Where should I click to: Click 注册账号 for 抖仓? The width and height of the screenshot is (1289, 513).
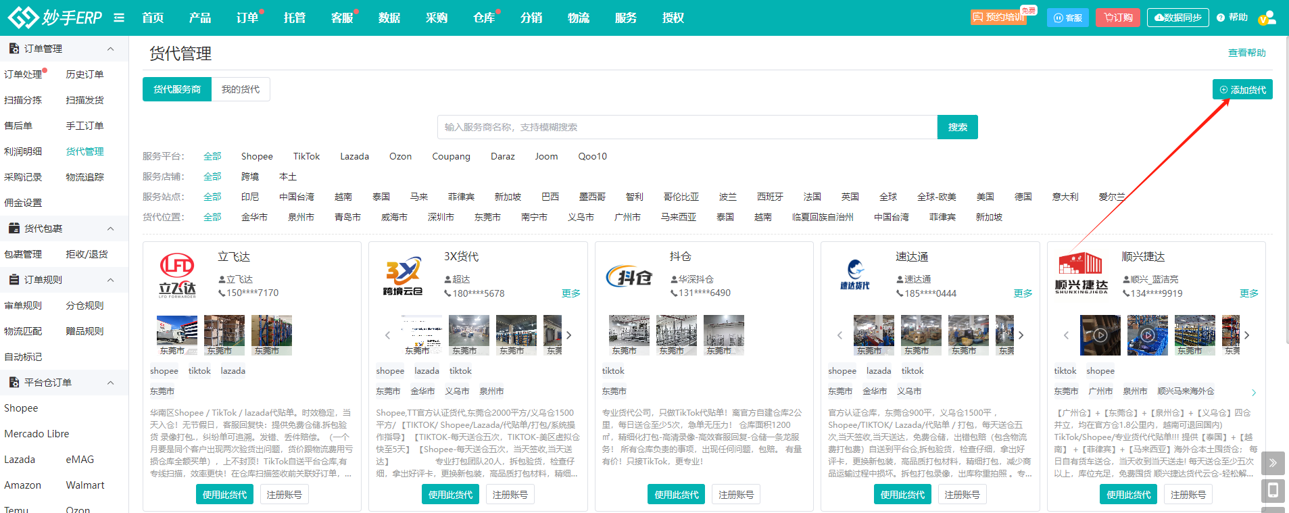[736, 495]
